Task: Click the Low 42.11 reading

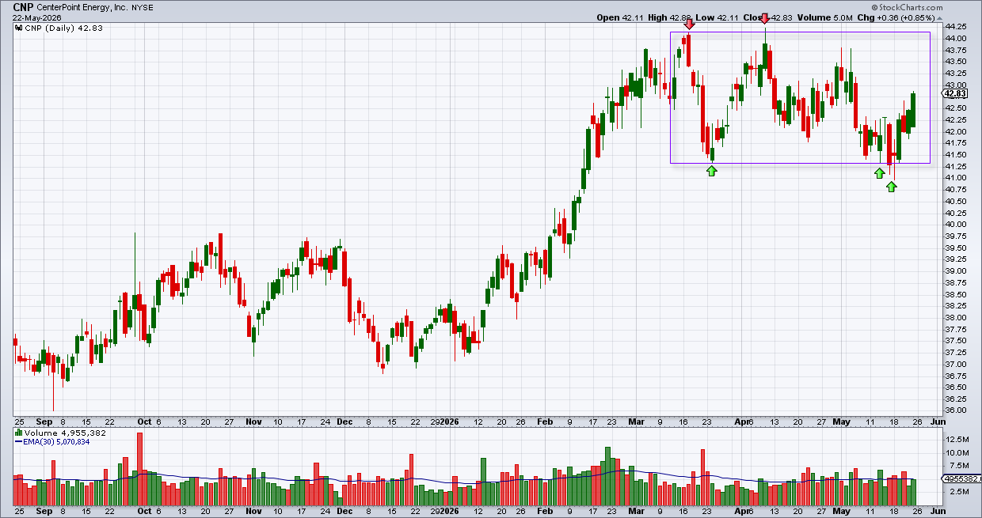Action: pyautogui.click(x=717, y=17)
